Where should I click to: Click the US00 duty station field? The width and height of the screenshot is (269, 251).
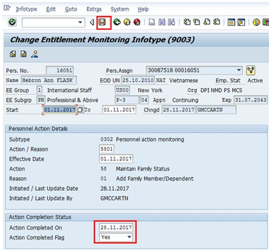pos(122,90)
